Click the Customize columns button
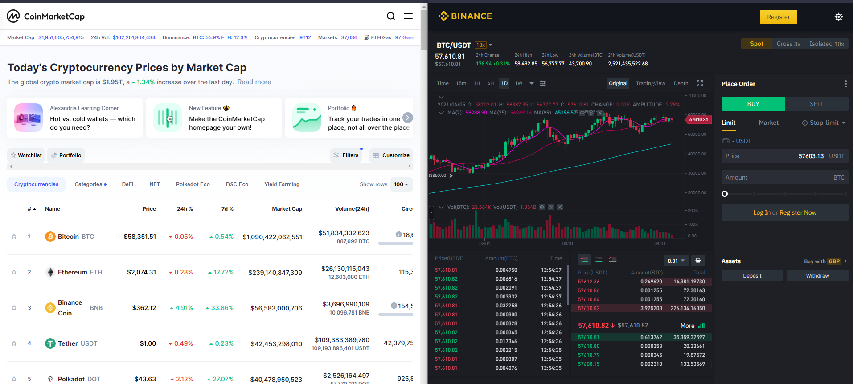 click(391, 155)
